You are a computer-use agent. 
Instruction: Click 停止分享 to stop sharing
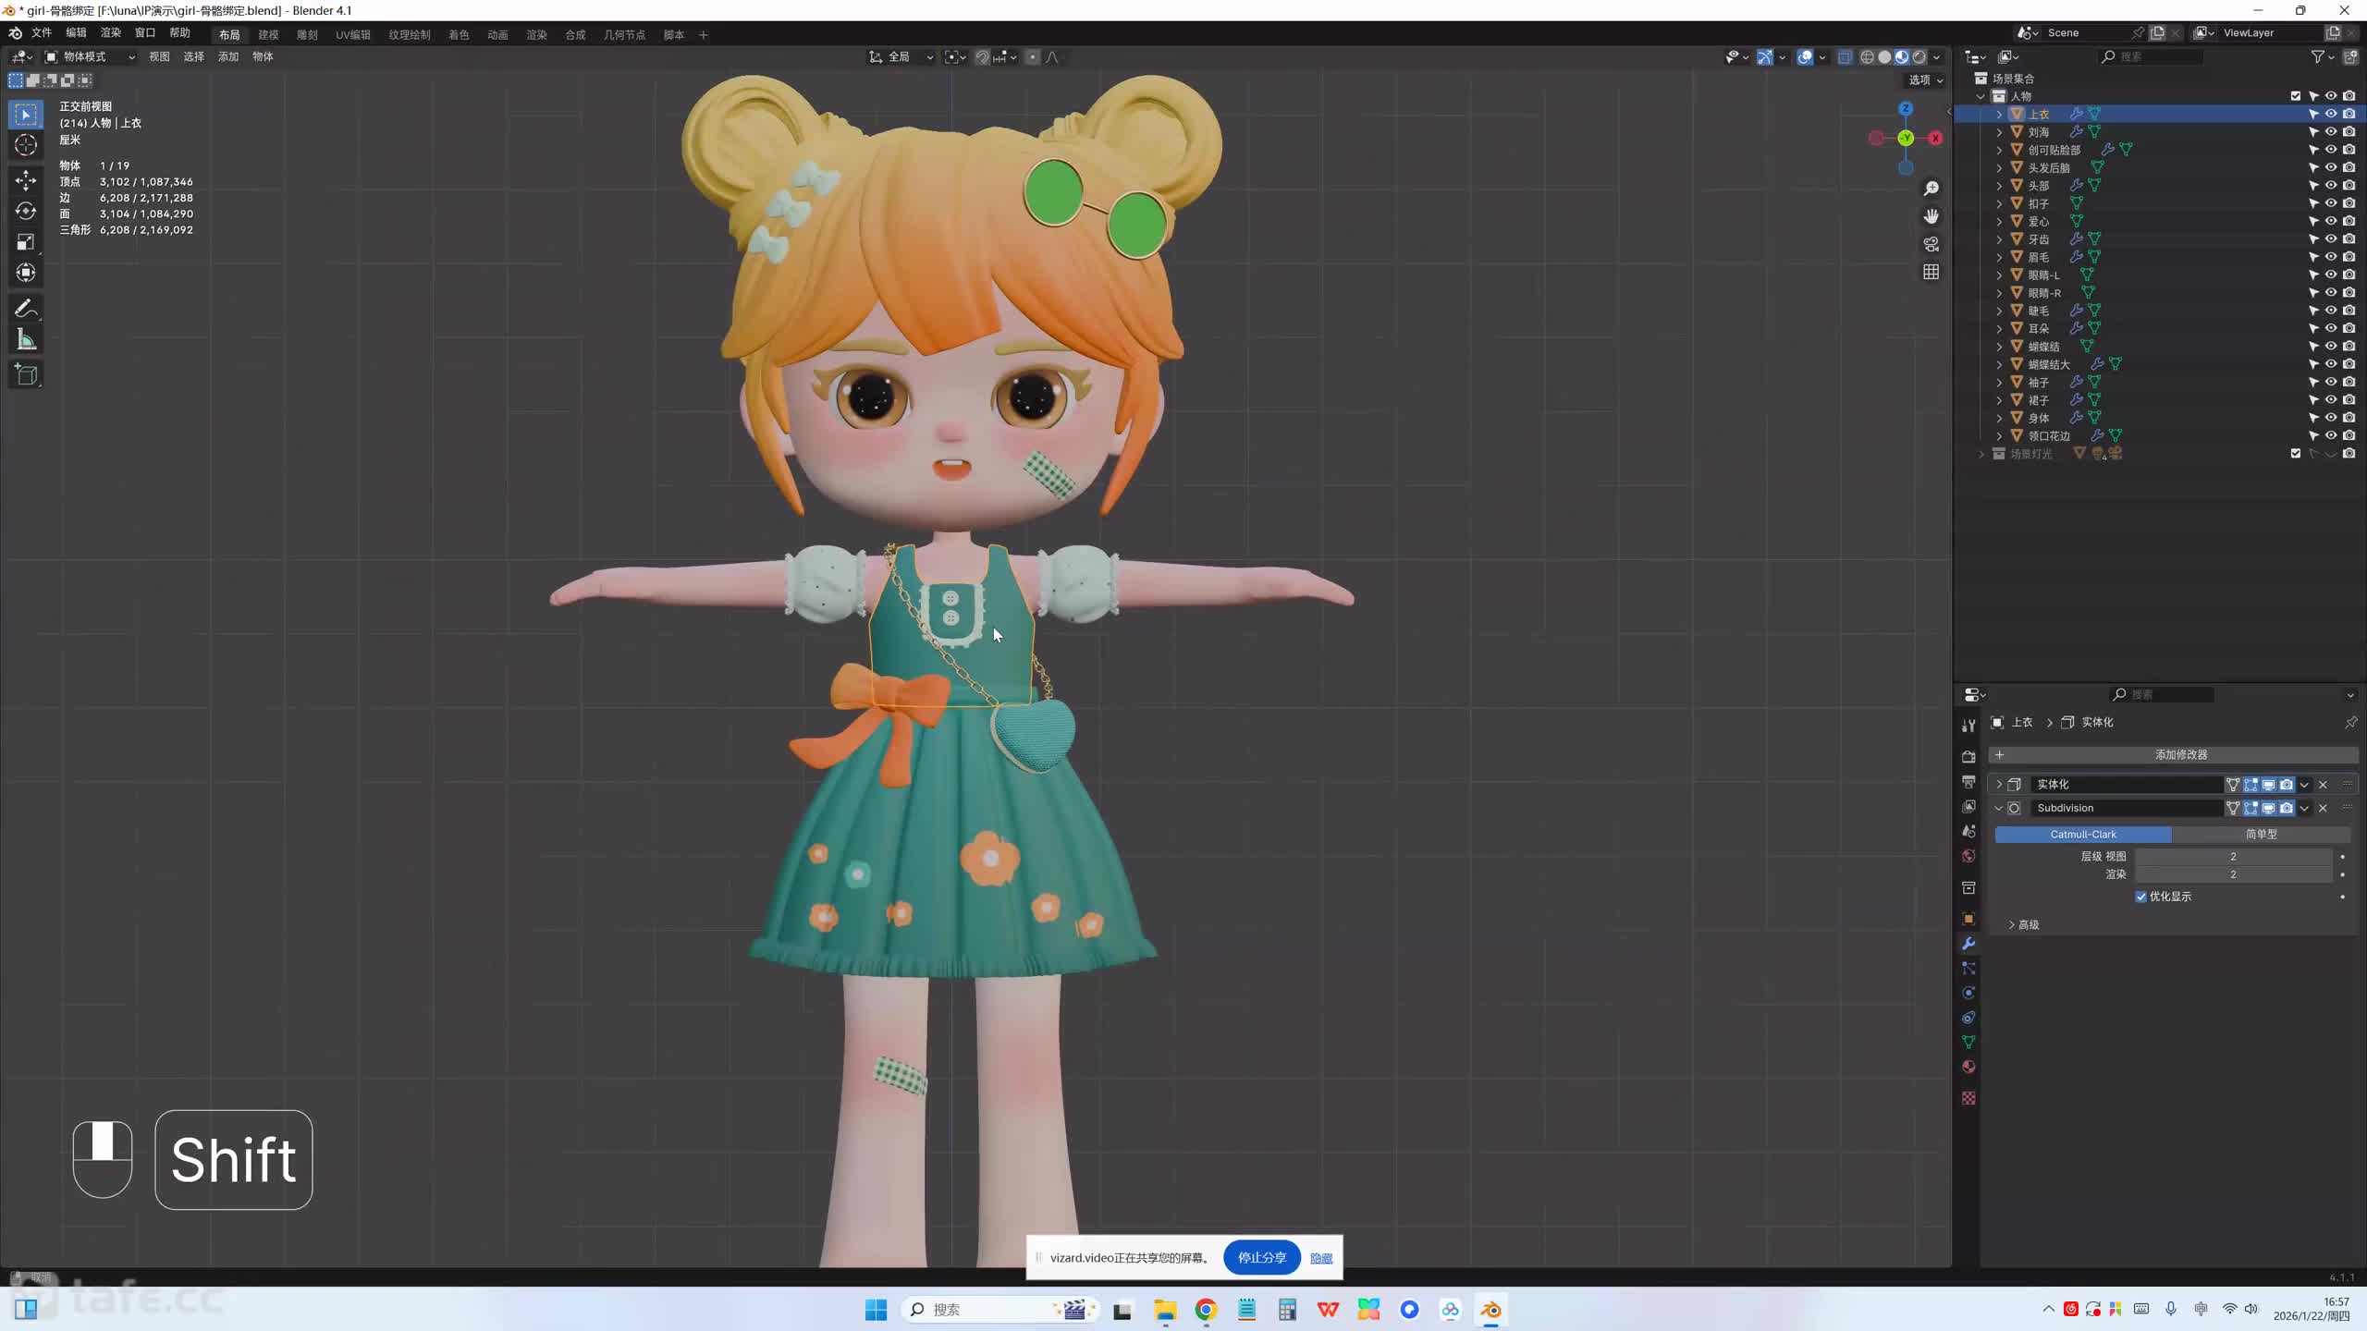click(x=1261, y=1257)
